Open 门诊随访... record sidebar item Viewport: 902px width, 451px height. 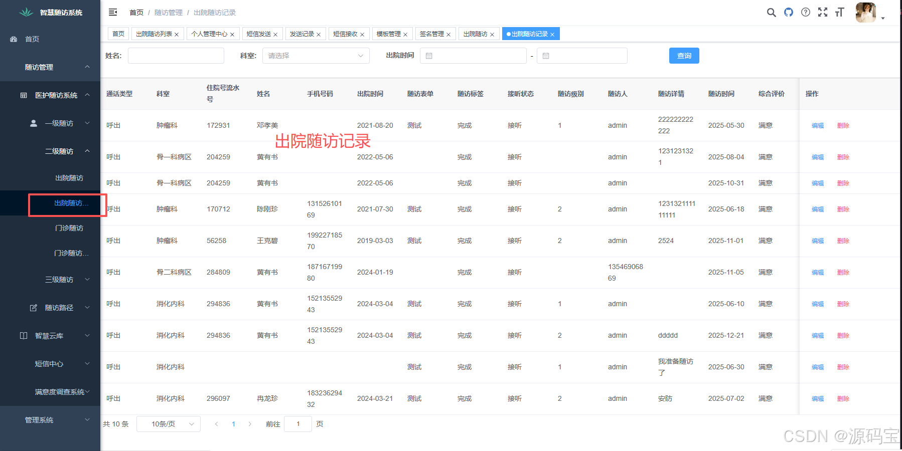[50, 253]
